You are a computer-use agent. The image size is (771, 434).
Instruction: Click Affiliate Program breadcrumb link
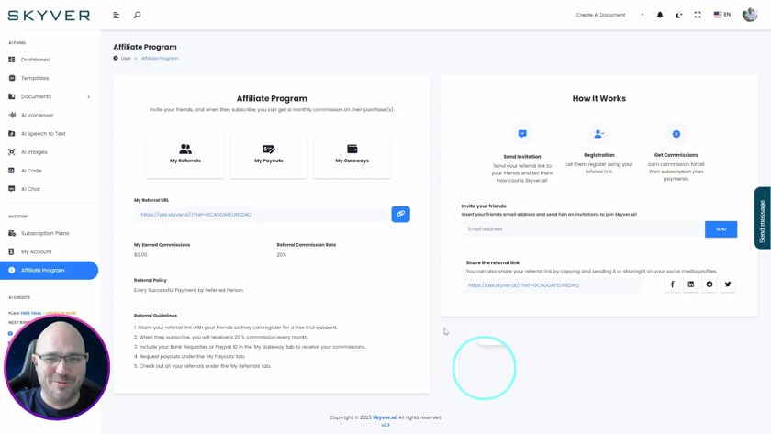point(160,59)
